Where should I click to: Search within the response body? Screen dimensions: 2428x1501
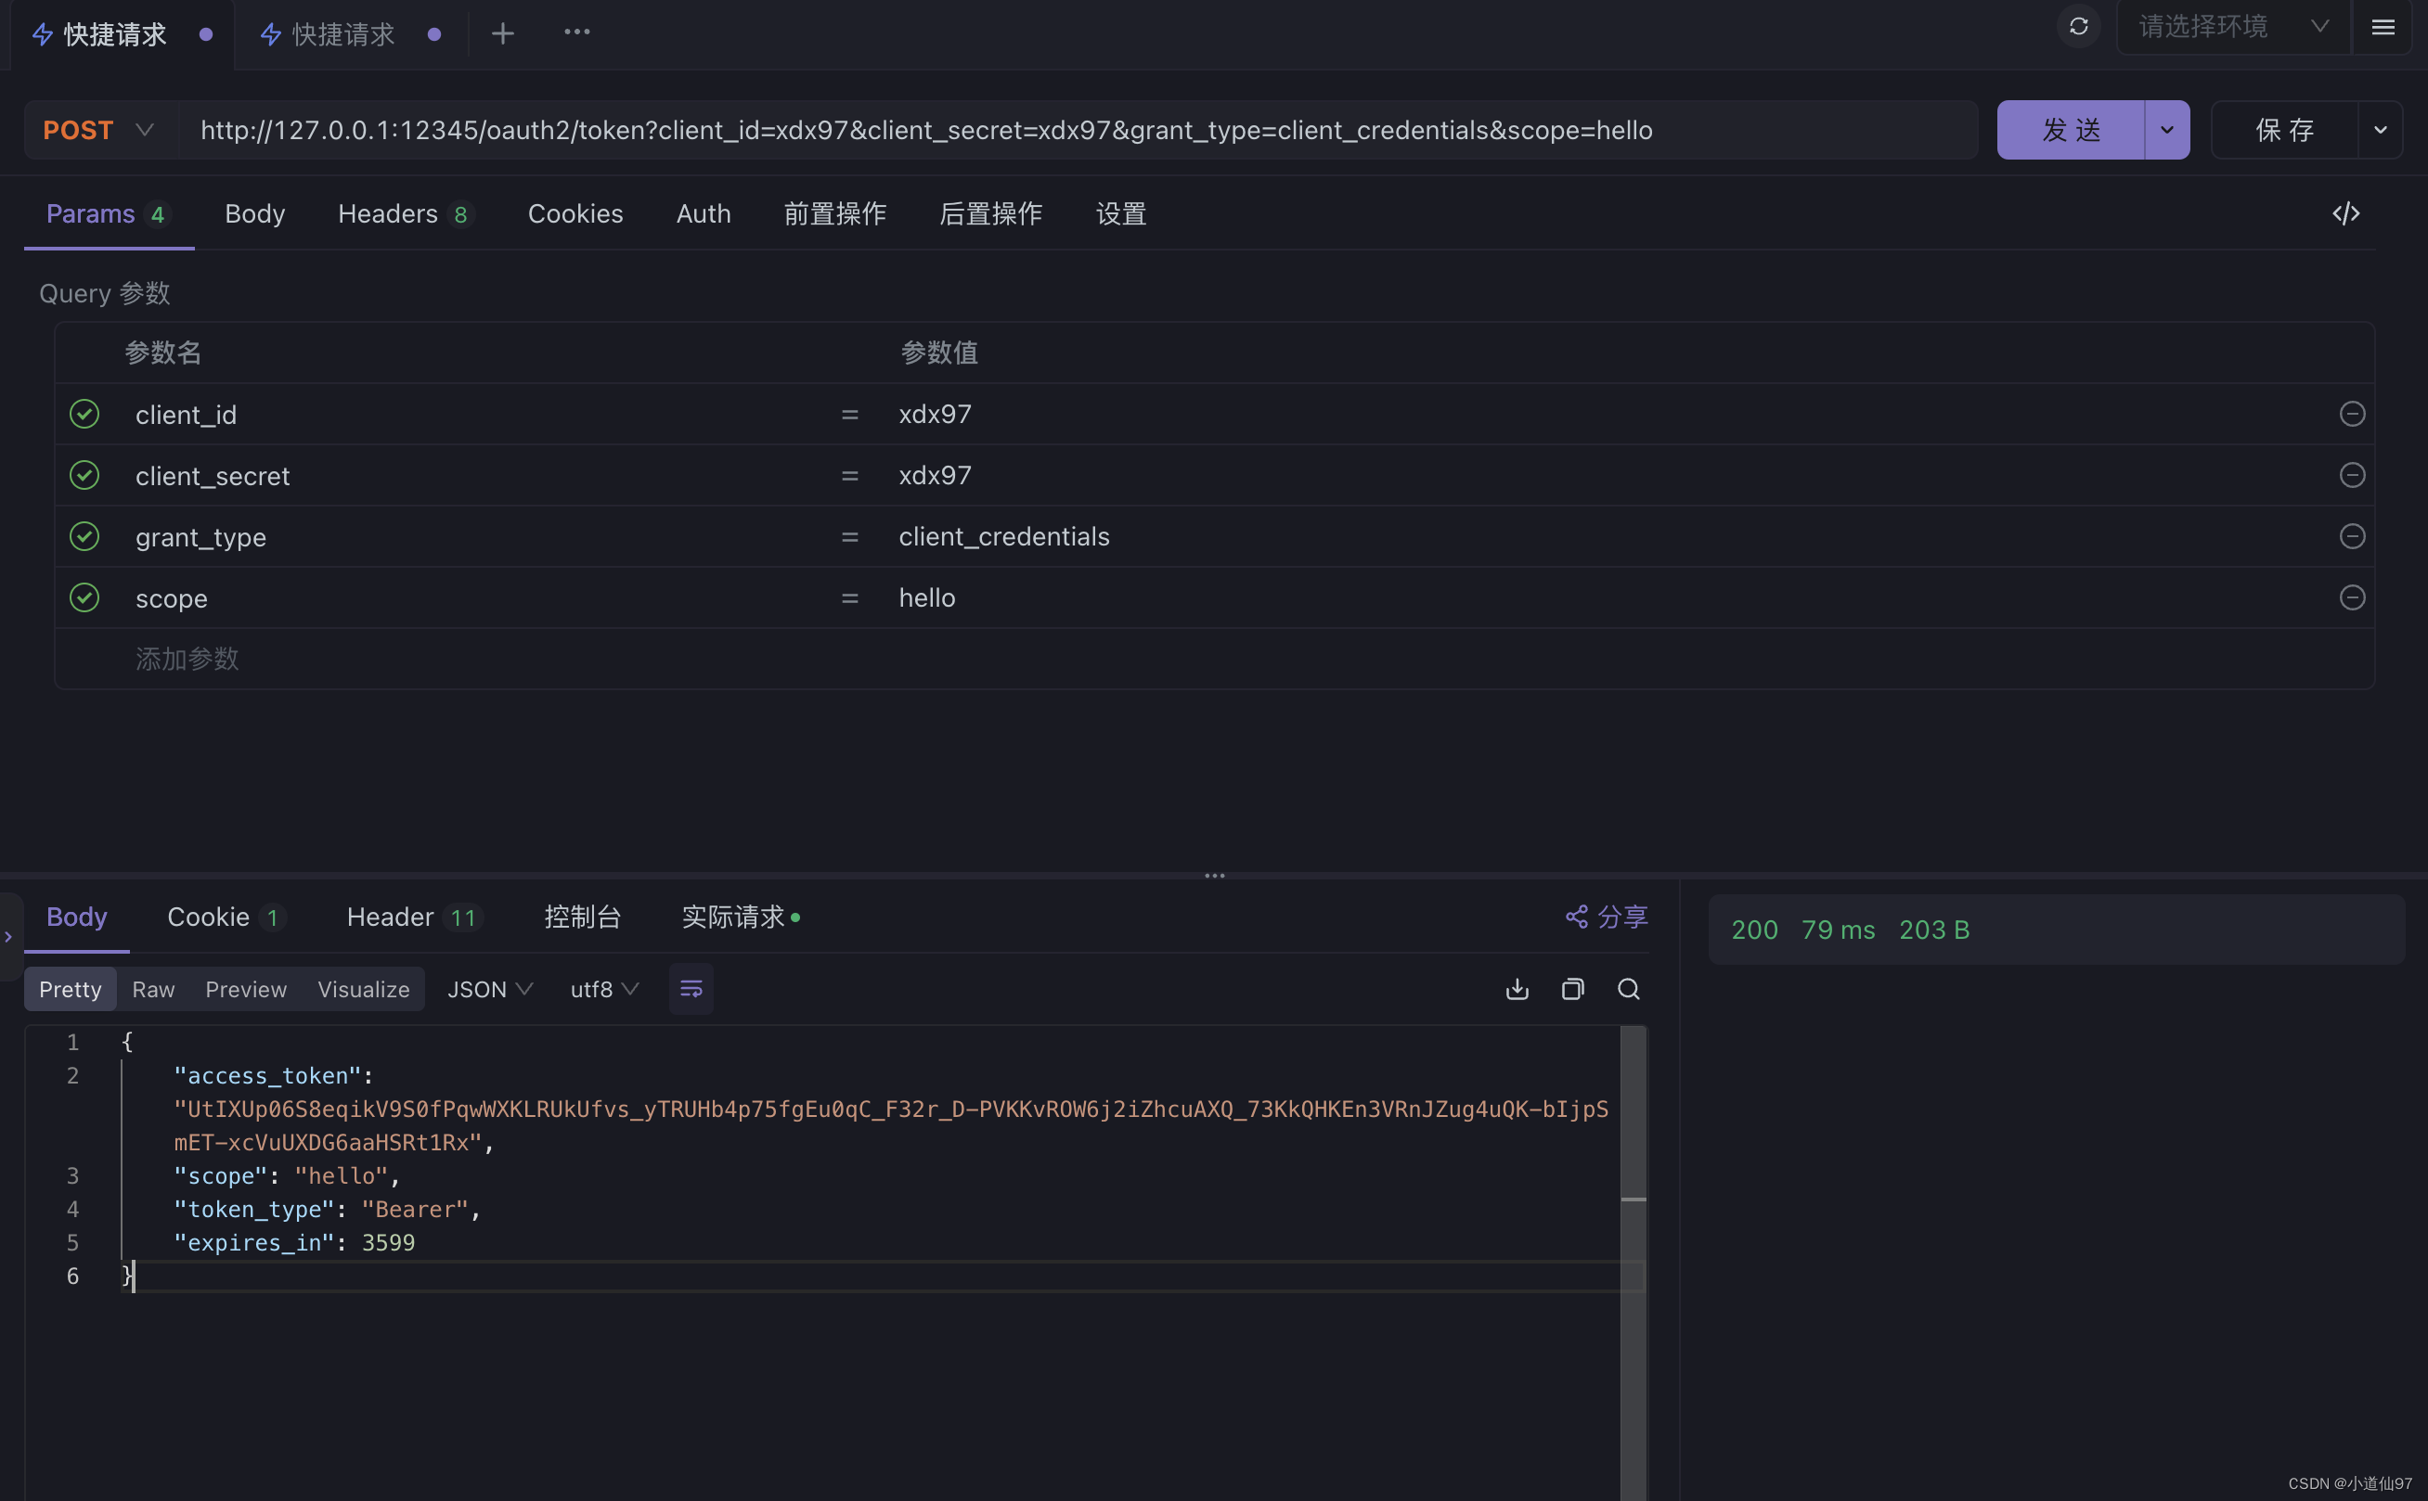click(x=1628, y=989)
